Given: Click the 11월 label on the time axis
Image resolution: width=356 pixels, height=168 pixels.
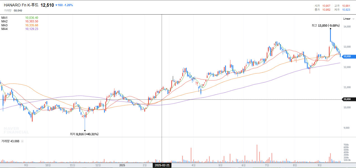Looking at the screenshot, I should 72,165.
